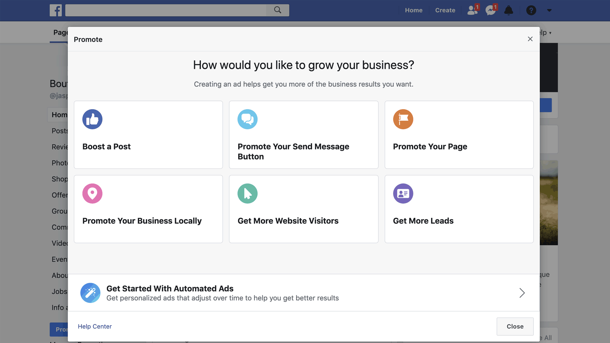This screenshot has width=610, height=343.
Task: Click the Get More Website Visitors icon
Action: pyautogui.click(x=247, y=193)
